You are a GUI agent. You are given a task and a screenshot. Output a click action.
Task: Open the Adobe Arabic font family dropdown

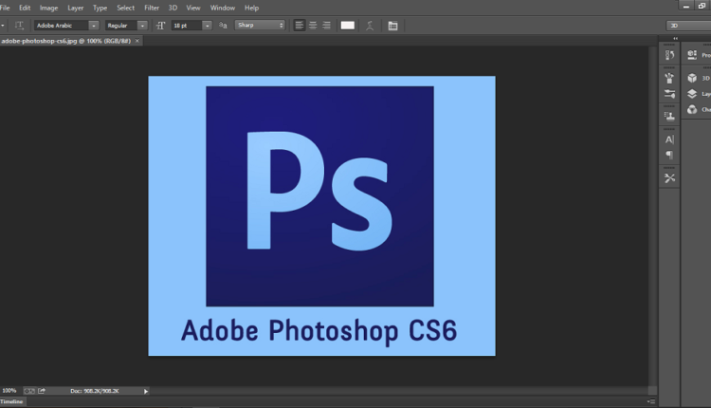tap(94, 26)
